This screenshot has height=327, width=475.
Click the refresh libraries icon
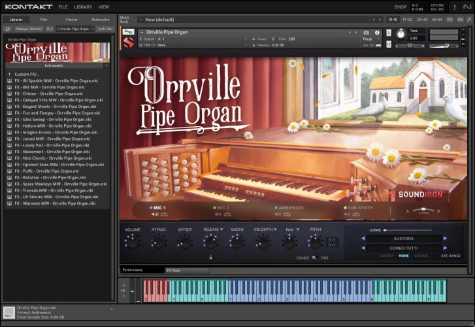[8, 29]
